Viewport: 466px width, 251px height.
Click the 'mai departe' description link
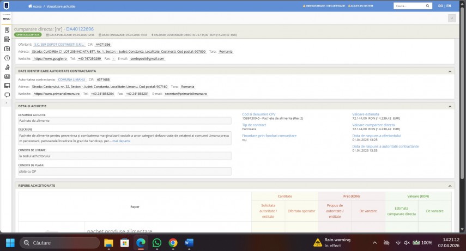(121, 141)
